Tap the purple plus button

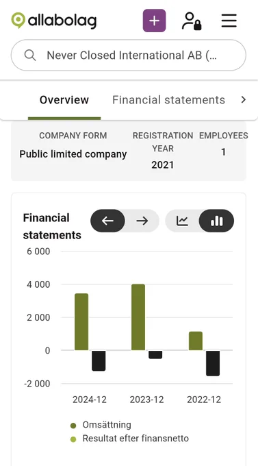point(154,21)
